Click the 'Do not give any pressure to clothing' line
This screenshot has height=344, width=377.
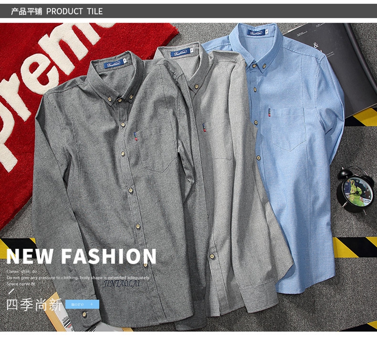pos(78,277)
